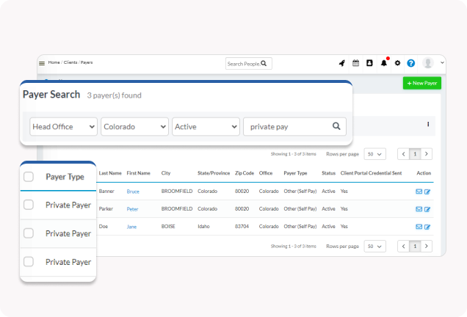467x317 pixels.
Task: Click the blue help question mark icon
Action: coord(411,64)
